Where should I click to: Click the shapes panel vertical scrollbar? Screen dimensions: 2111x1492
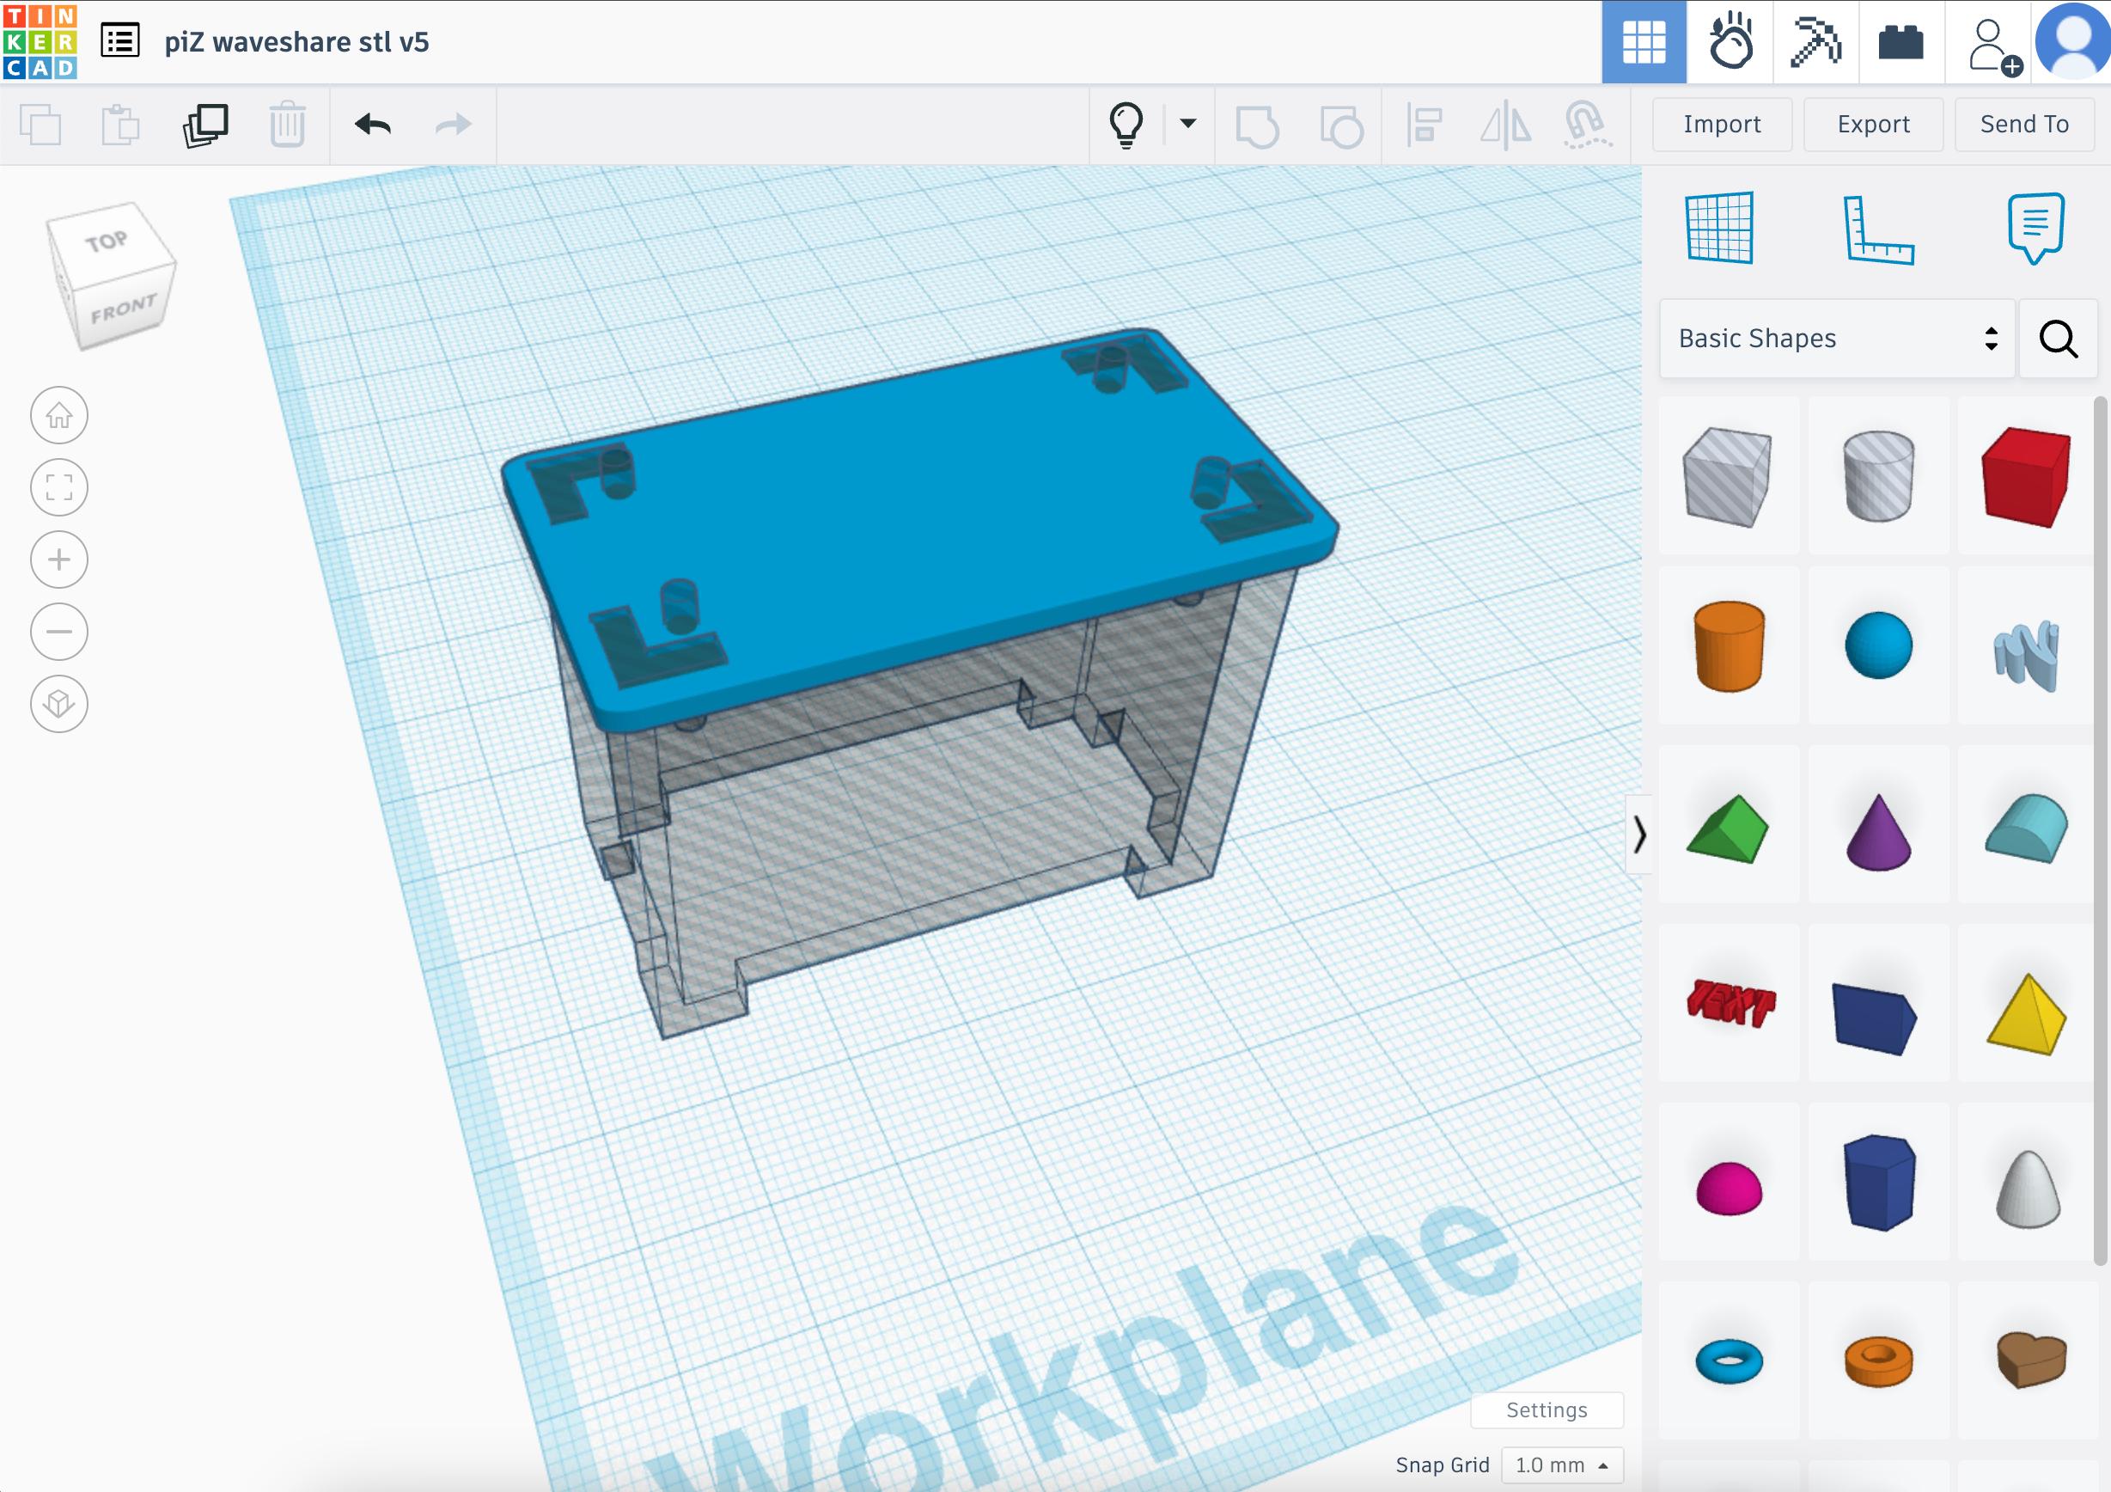(2100, 829)
